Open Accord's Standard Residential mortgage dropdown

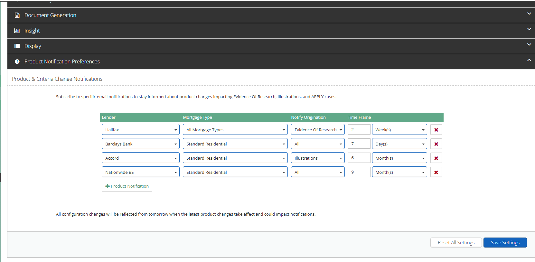pyautogui.click(x=235, y=158)
